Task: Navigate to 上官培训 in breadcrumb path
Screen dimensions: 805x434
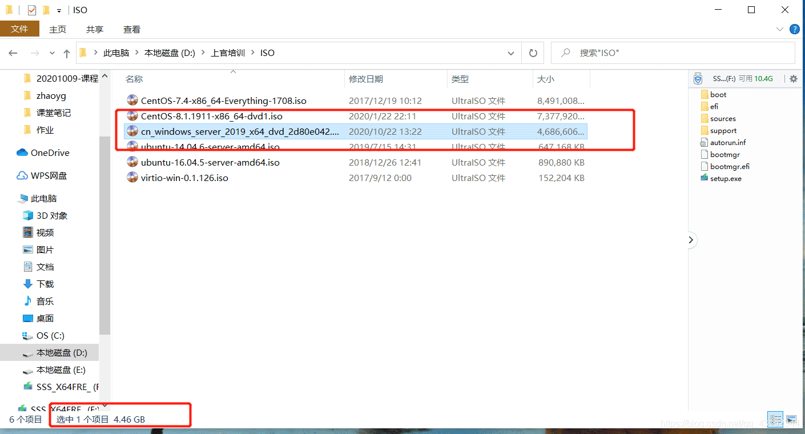Action: pyautogui.click(x=228, y=53)
